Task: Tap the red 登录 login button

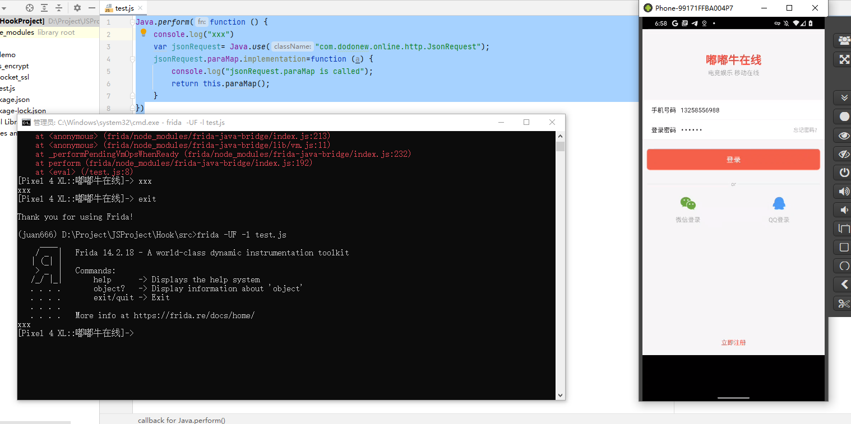Action: (733, 160)
